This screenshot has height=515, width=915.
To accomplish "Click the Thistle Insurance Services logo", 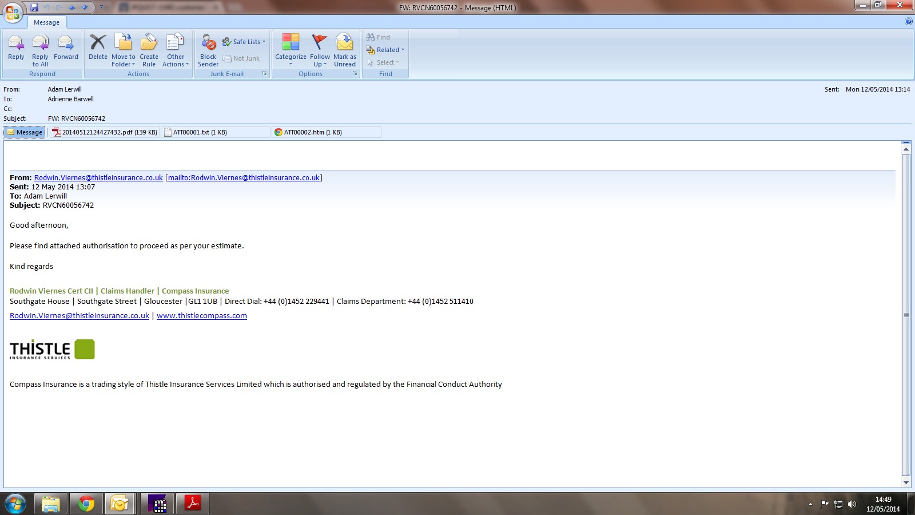I will (x=52, y=349).
